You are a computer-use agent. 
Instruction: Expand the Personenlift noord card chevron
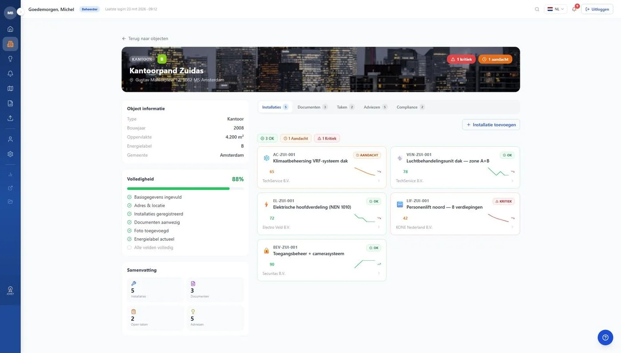pos(512,227)
